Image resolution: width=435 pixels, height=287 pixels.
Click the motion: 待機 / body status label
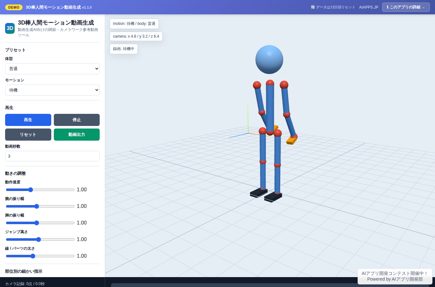[134, 24]
